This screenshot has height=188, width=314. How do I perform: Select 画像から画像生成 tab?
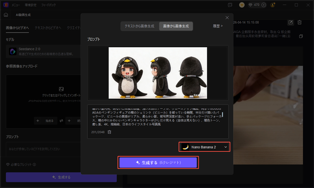pos(176,26)
